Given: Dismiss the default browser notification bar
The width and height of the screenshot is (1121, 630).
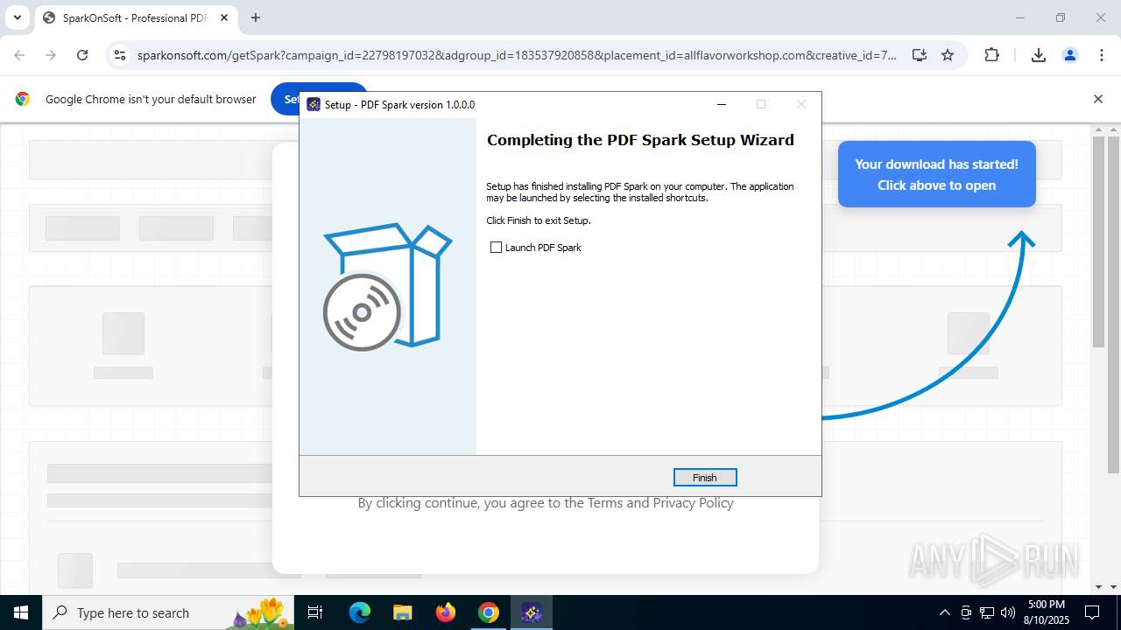Looking at the screenshot, I should tap(1098, 99).
